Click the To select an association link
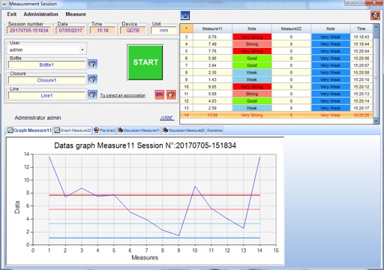Viewport: 384px width, 270px height. (123, 95)
